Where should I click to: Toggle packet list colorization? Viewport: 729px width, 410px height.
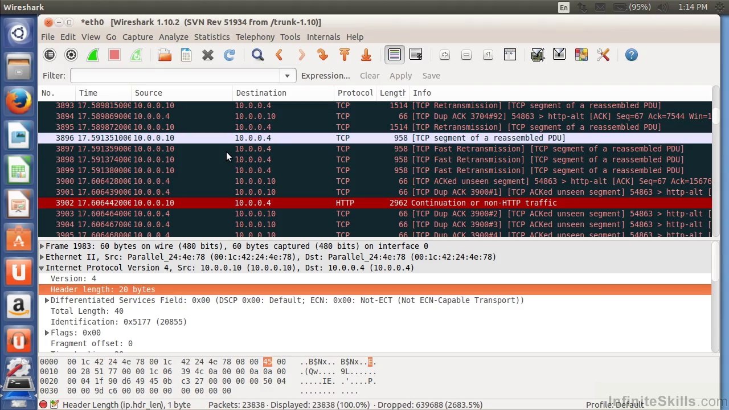tap(395, 55)
